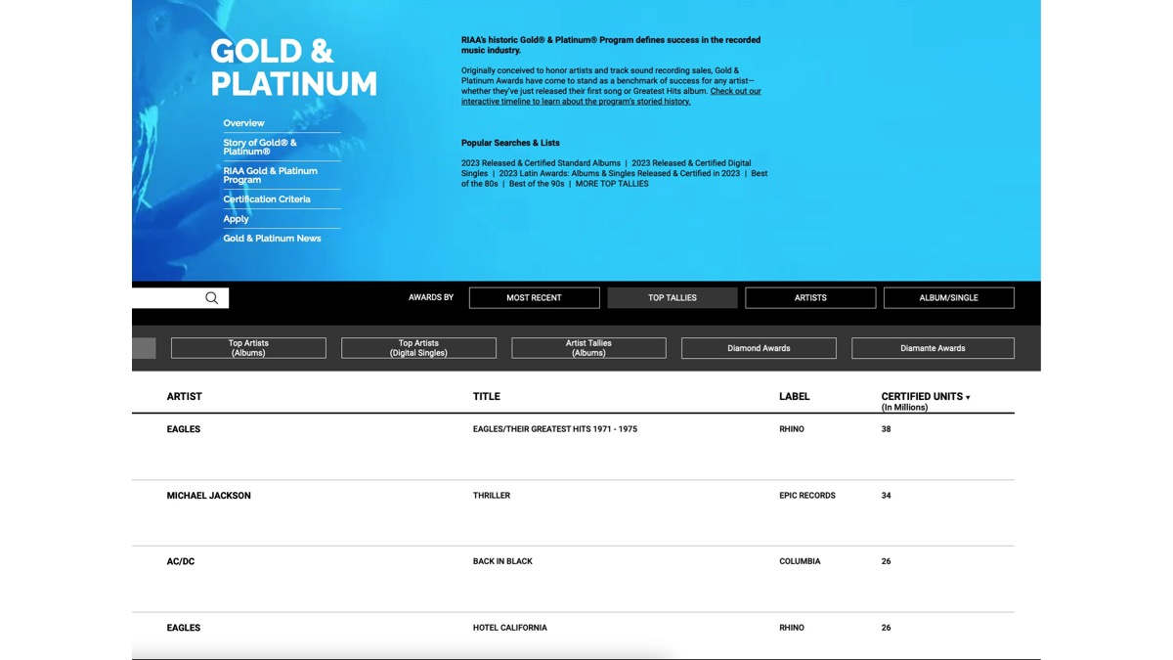Select Artist Tallies (Albums) filter

(588, 348)
